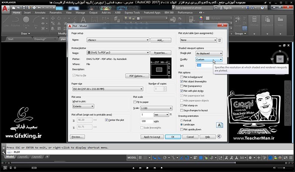Open Plot style table dropdown
Viewport: 295px width, 172px height.
(198, 40)
